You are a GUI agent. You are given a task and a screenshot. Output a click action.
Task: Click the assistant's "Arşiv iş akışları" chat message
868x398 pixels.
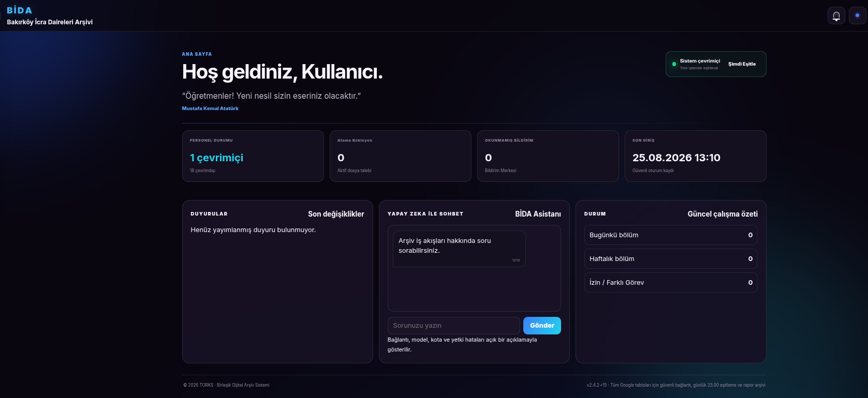click(x=459, y=249)
